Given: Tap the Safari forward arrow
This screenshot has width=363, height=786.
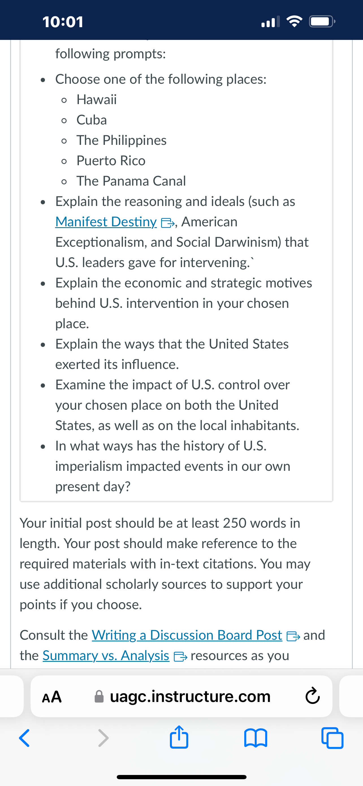Looking at the screenshot, I should [103, 738].
